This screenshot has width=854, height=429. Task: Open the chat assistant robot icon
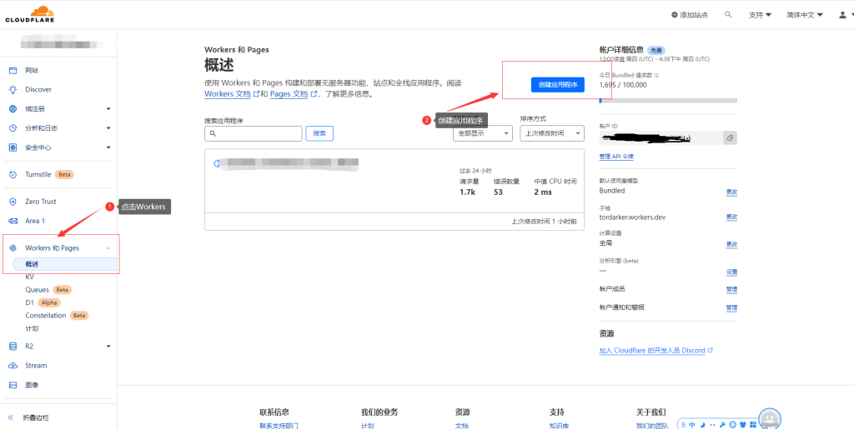coord(770,419)
